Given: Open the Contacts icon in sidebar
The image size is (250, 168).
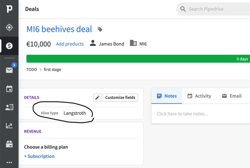Looking at the screenshot, I should coord(9,107).
